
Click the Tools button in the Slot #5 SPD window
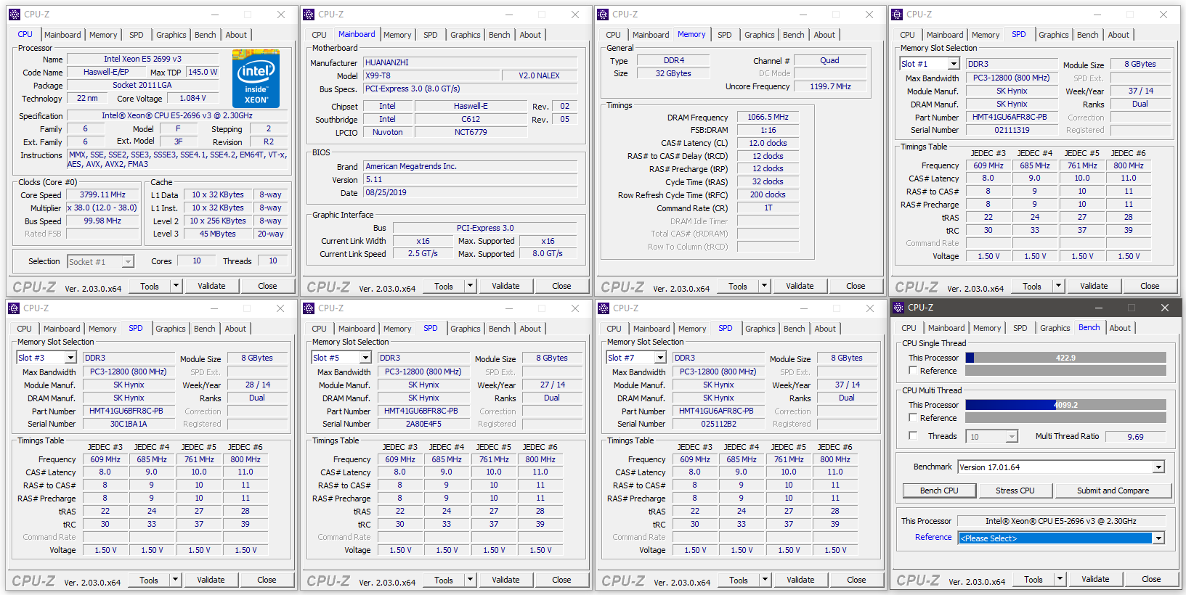click(444, 580)
